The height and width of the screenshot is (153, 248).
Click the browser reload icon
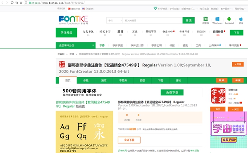12,3
